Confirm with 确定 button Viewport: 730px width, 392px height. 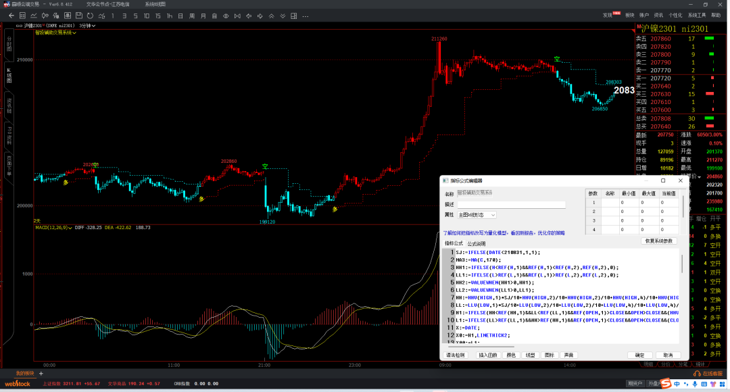(639, 356)
